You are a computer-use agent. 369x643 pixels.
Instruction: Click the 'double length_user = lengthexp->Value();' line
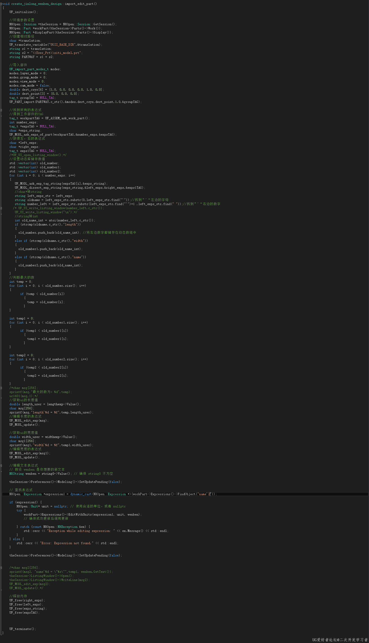[45, 404]
